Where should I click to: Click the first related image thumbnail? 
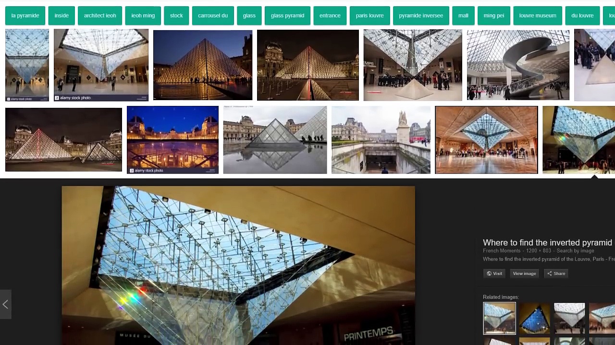point(499,318)
